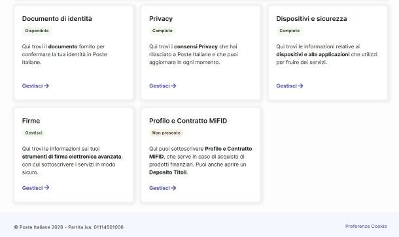The width and height of the screenshot is (399, 237).
Task: Click the Poste Italiane copyright text
Action: point(69,227)
